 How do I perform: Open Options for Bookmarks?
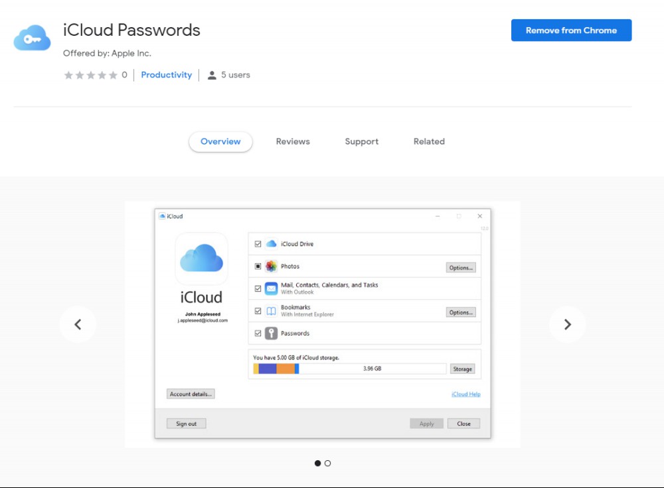461,312
